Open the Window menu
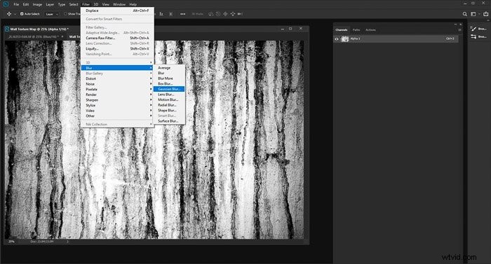The image size is (491, 264). pyautogui.click(x=119, y=4)
